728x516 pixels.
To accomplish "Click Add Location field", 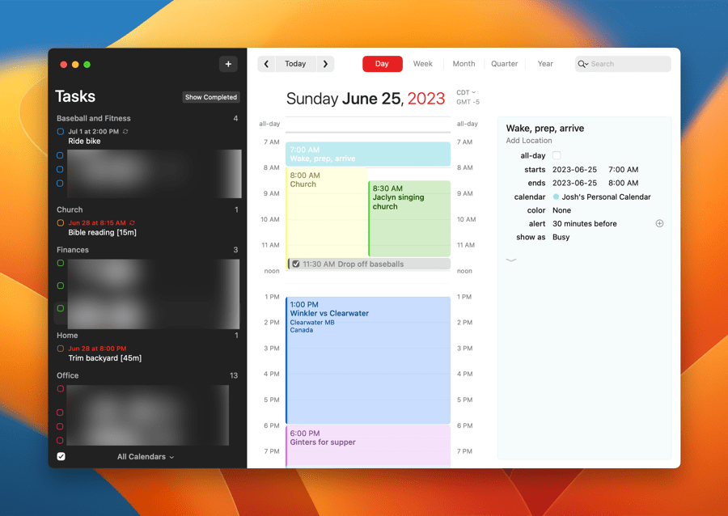I will tap(529, 141).
